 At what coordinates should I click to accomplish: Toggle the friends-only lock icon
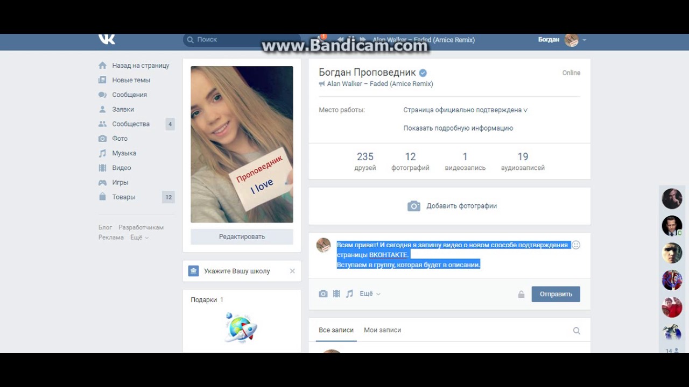(x=521, y=294)
